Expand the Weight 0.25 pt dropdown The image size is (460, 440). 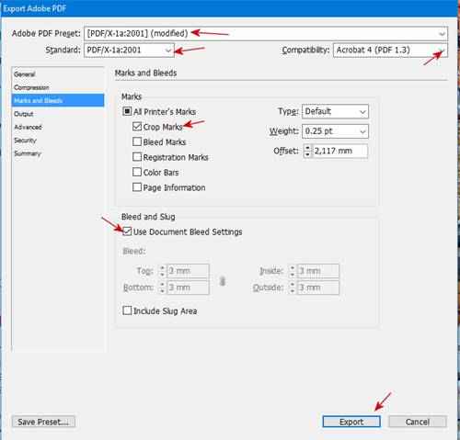point(335,131)
